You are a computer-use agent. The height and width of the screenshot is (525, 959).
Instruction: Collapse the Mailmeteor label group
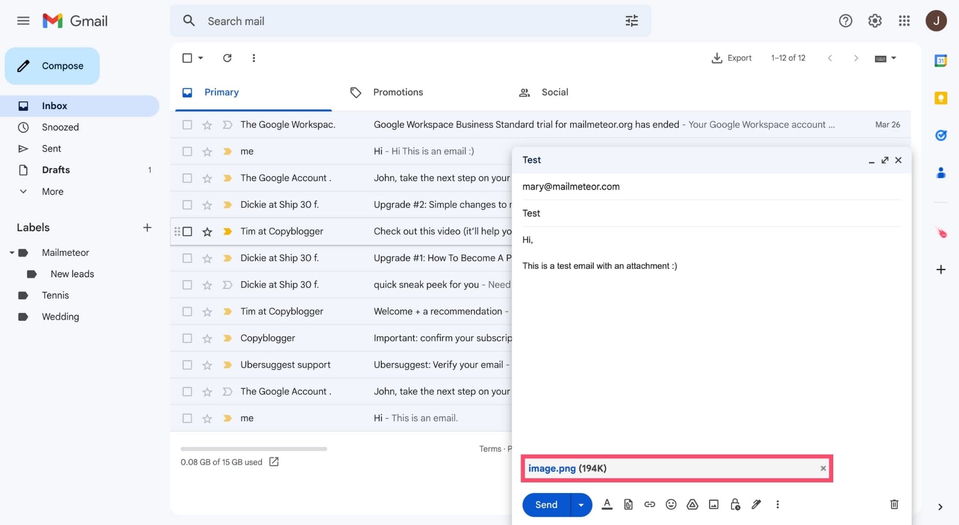(x=11, y=253)
